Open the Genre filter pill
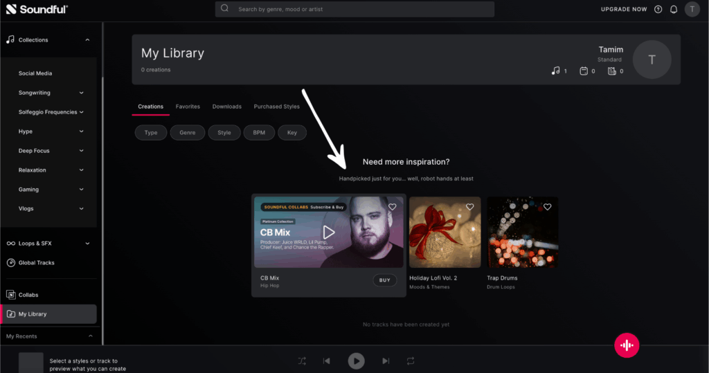The width and height of the screenshot is (709, 373). [x=188, y=133]
